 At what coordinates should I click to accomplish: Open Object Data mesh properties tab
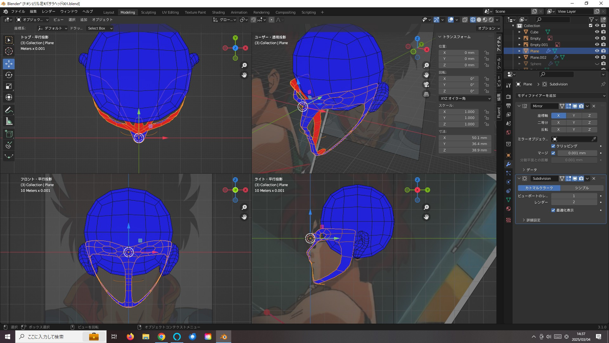click(x=508, y=200)
